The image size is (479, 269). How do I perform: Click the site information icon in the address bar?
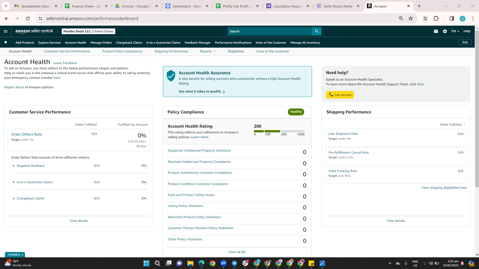(x=40, y=18)
